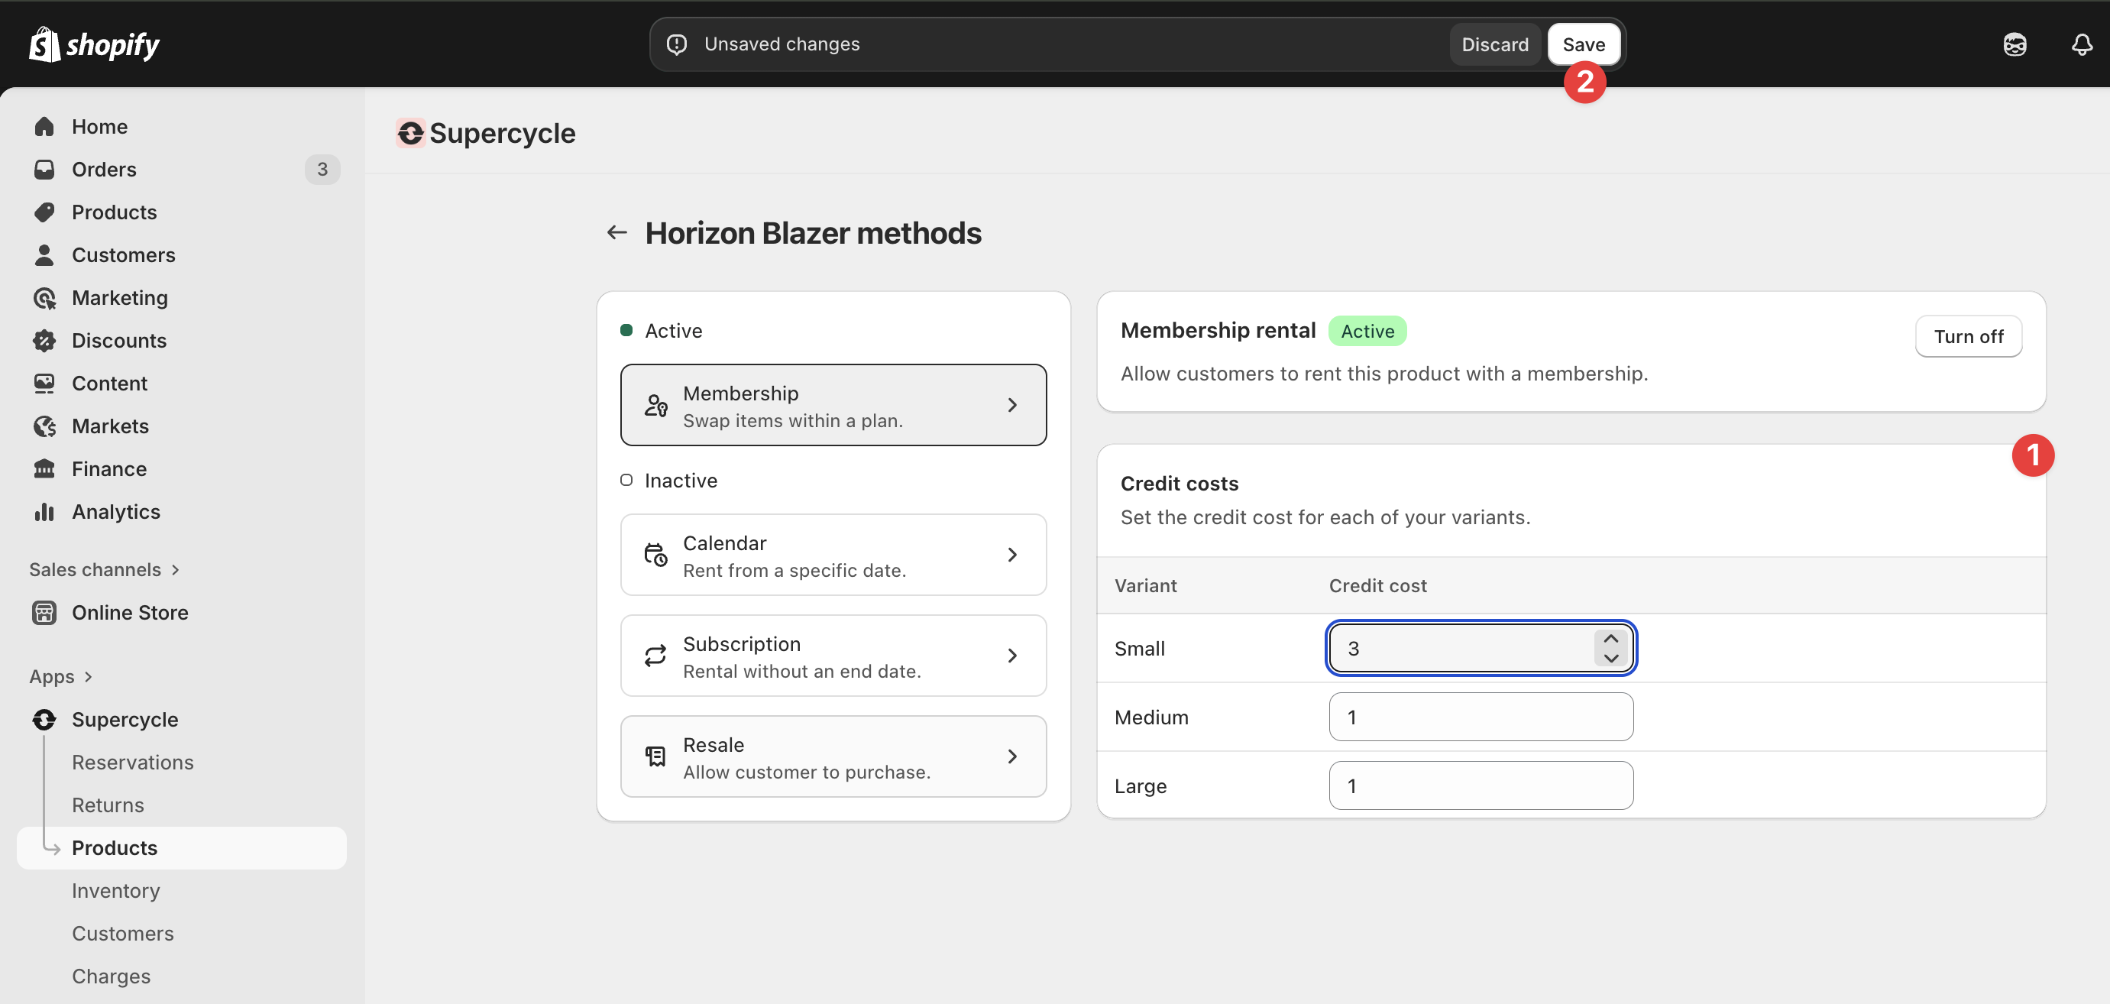The height and width of the screenshot is (1004, 2110).
Task: Select Inventory under Supercycle
Action: [x=115, y=891]
